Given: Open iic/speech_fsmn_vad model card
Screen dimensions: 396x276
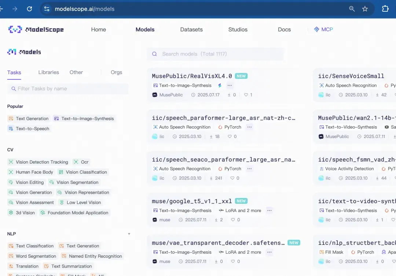Looking at the screenshot, I should pyautogui.click(x=357, y=160).
